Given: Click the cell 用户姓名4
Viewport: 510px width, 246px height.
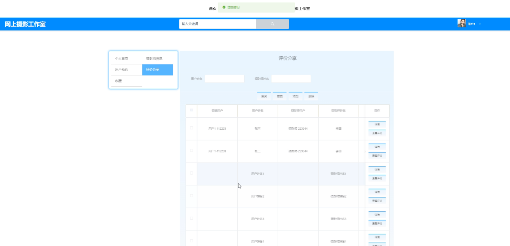Looking at the screenshot, I should coord(258,241).
